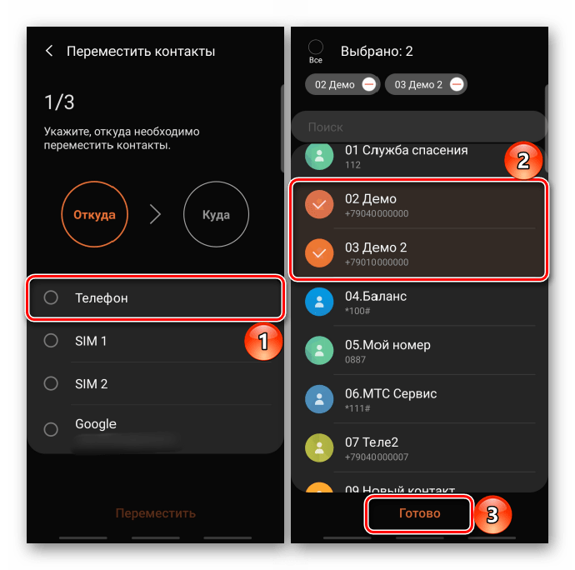
Task: Focus the Поиск search field
Action: tap(419, 127)
